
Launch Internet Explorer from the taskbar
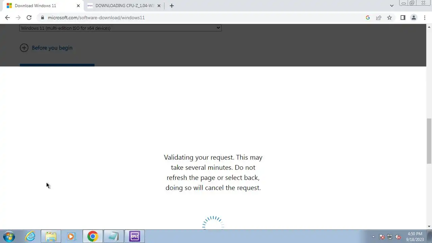[x=30, y=236]
